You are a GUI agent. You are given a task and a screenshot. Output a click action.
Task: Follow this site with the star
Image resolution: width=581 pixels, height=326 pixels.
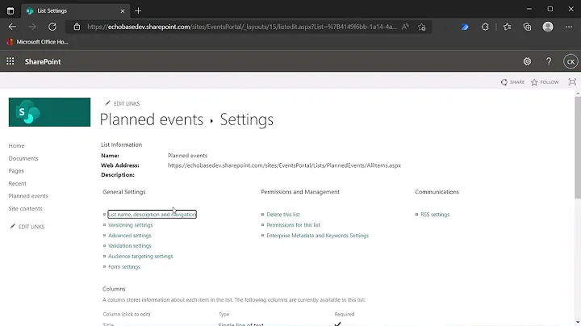pyautogui.click(x=545, y=82)
